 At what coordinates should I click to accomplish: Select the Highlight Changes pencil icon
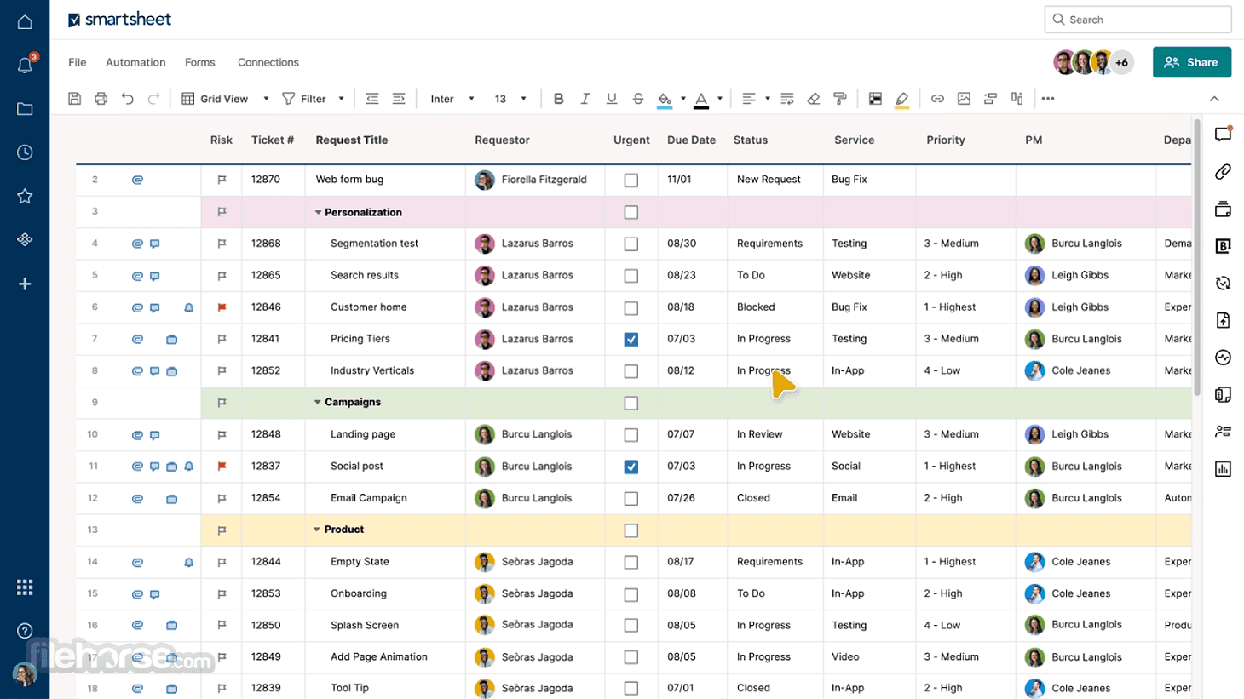coord(902,98)
